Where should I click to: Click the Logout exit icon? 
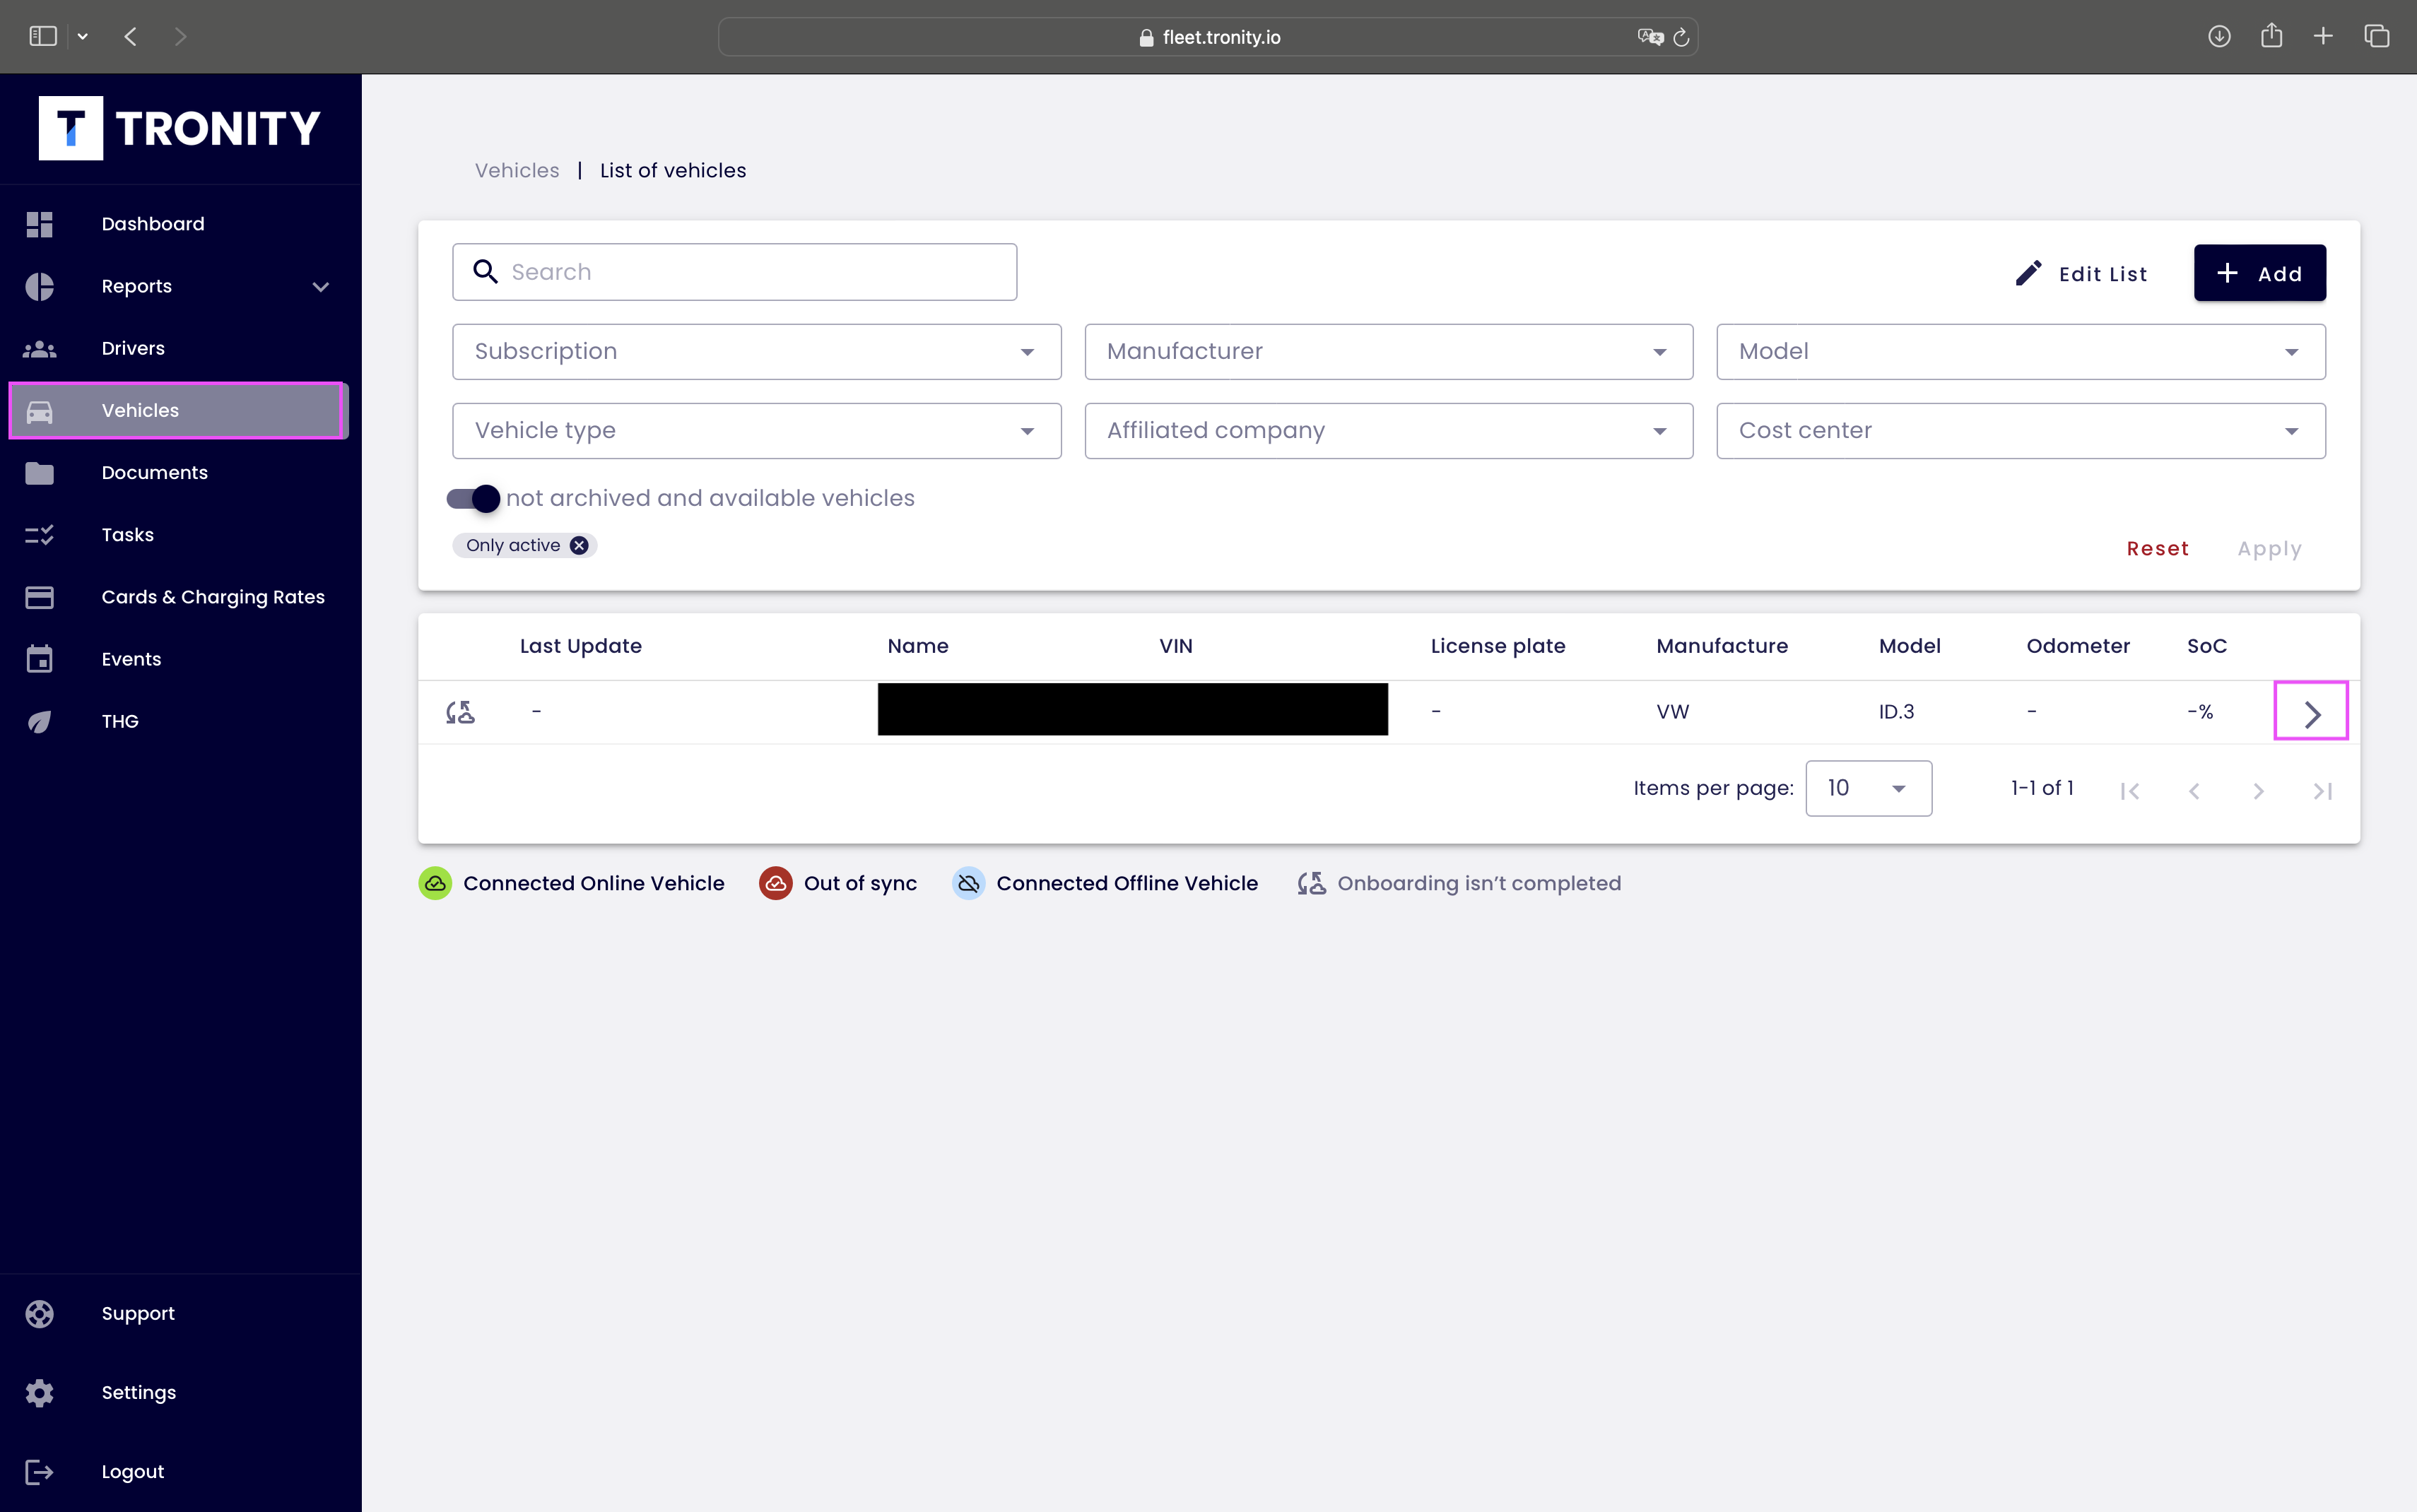(x=40, y=1471)
